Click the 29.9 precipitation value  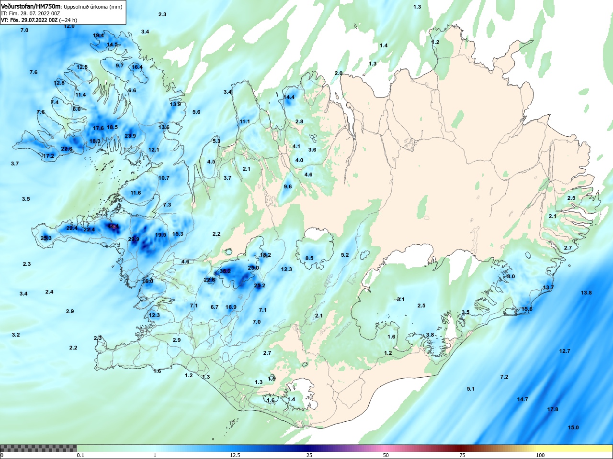[x=134, y=239]
